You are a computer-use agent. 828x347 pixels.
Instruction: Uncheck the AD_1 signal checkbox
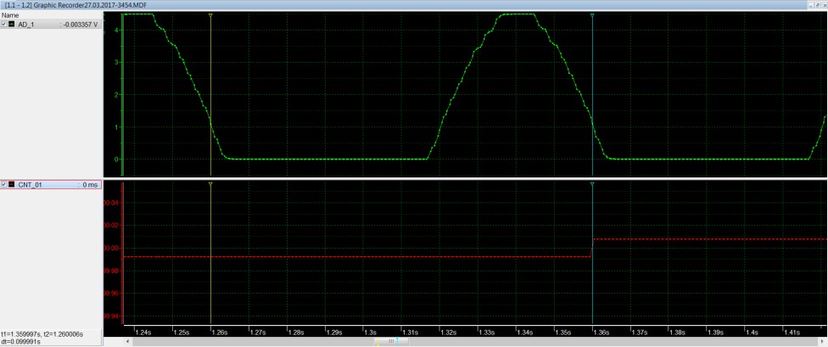click(x=4, y=25)
